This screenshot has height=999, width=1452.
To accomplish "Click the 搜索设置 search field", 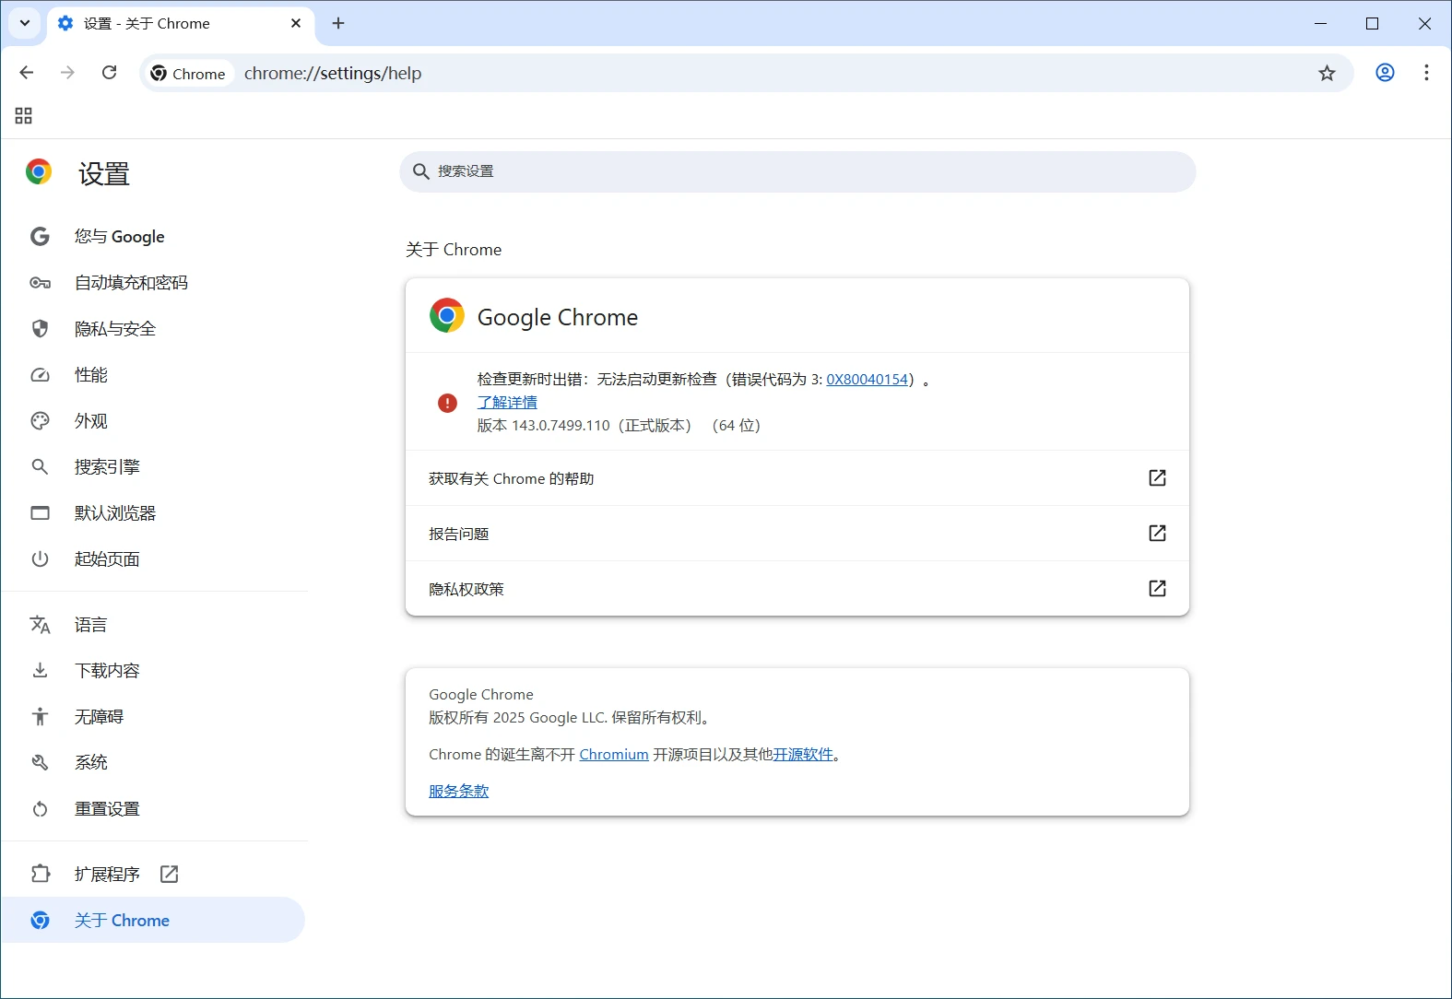I will (797, 172).
